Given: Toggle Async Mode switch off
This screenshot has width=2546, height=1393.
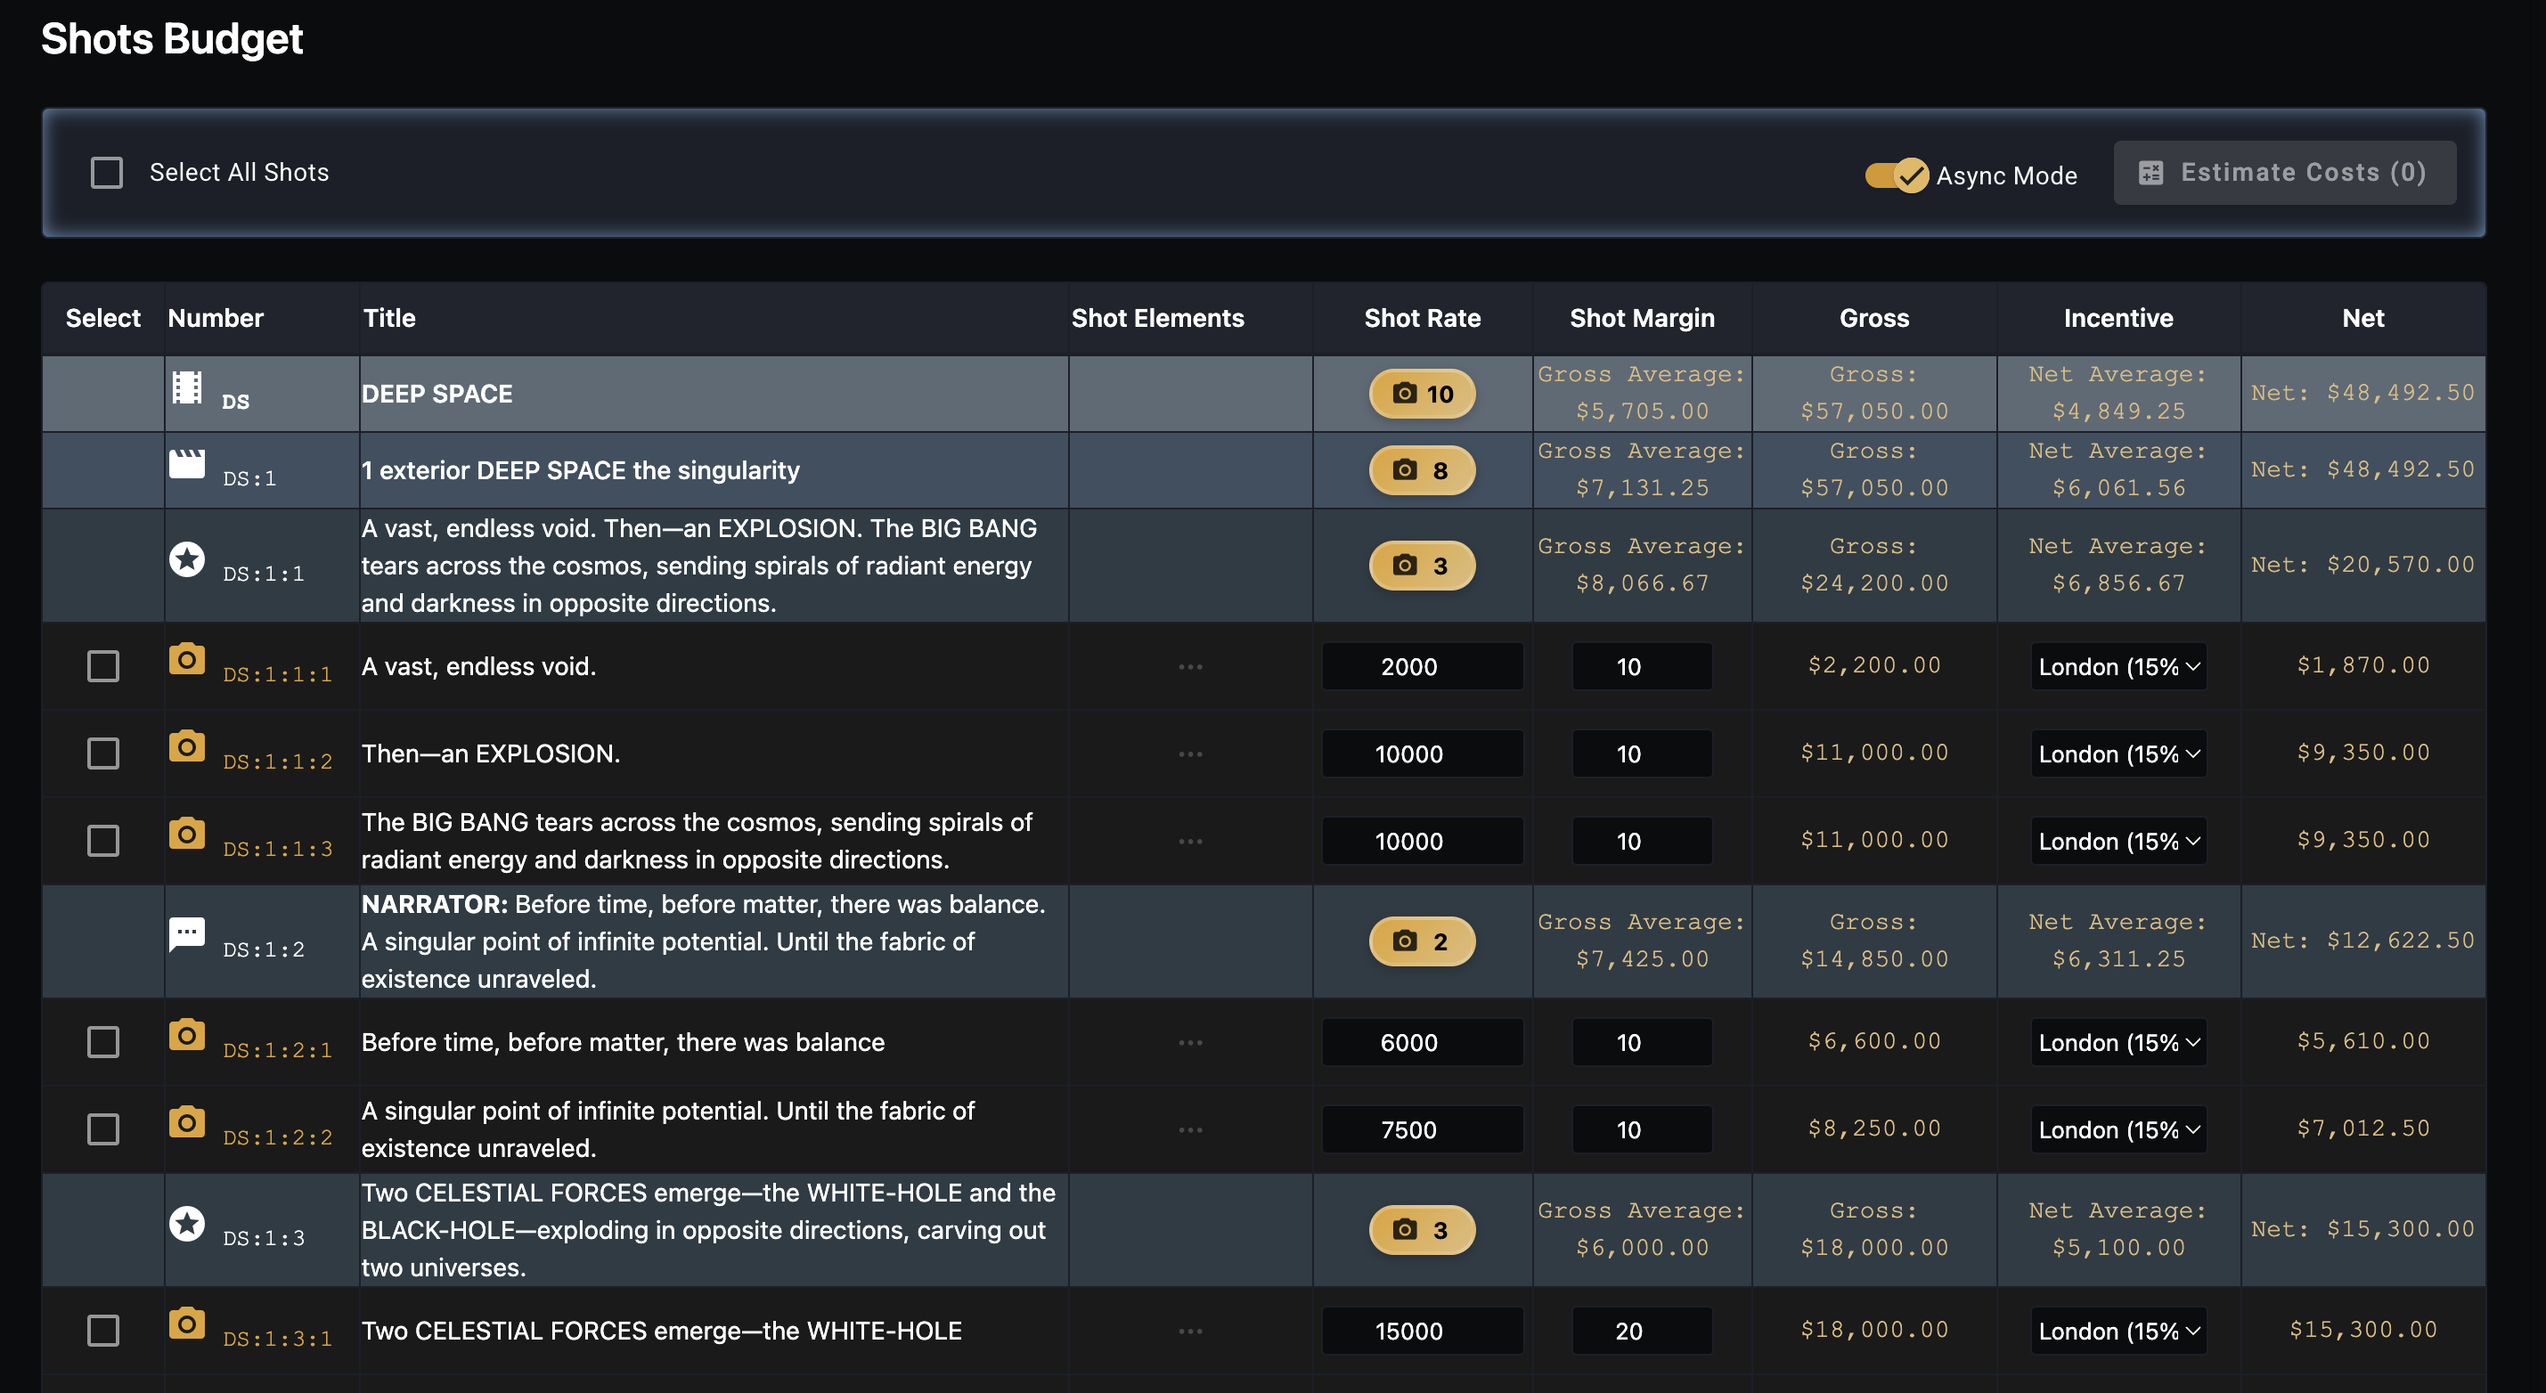Looking at the screenshot, I should click(x=1896, y=175).
